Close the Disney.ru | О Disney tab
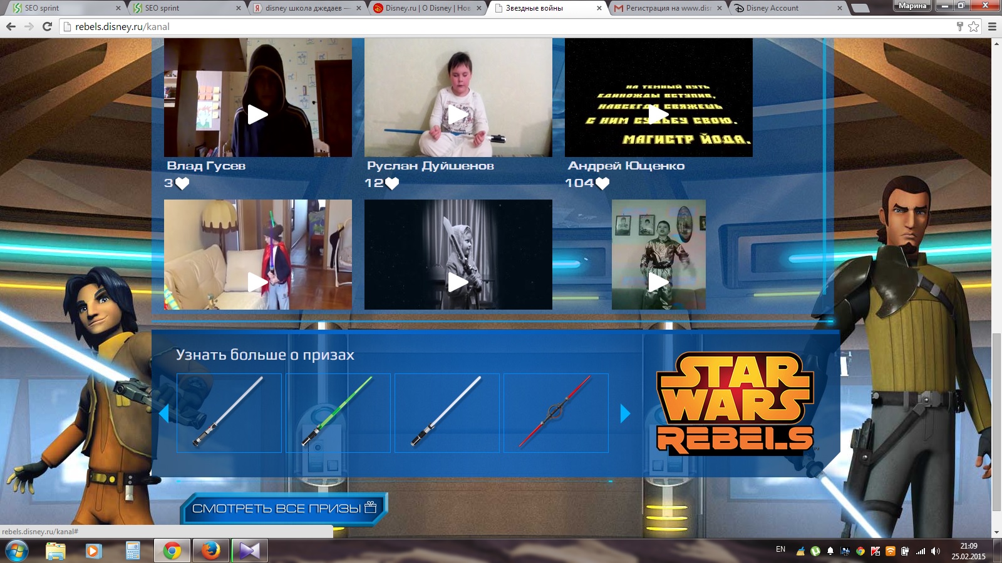The width and height of the screenshot is (1002, 563). tap(479, 8)
